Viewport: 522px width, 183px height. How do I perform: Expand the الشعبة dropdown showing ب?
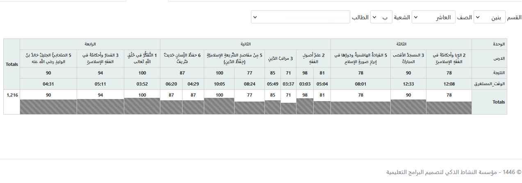381,17
